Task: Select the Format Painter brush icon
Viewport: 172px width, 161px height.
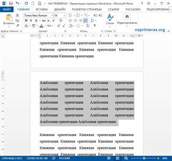Action: 17,25
